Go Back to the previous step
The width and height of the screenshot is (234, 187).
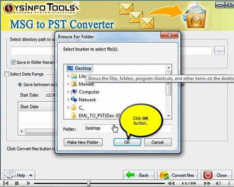pos(138,175)
